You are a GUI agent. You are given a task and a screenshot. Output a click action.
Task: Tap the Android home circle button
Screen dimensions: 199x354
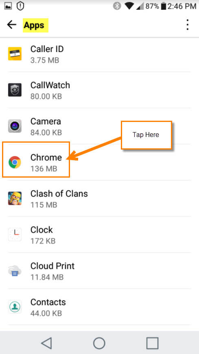99,343
